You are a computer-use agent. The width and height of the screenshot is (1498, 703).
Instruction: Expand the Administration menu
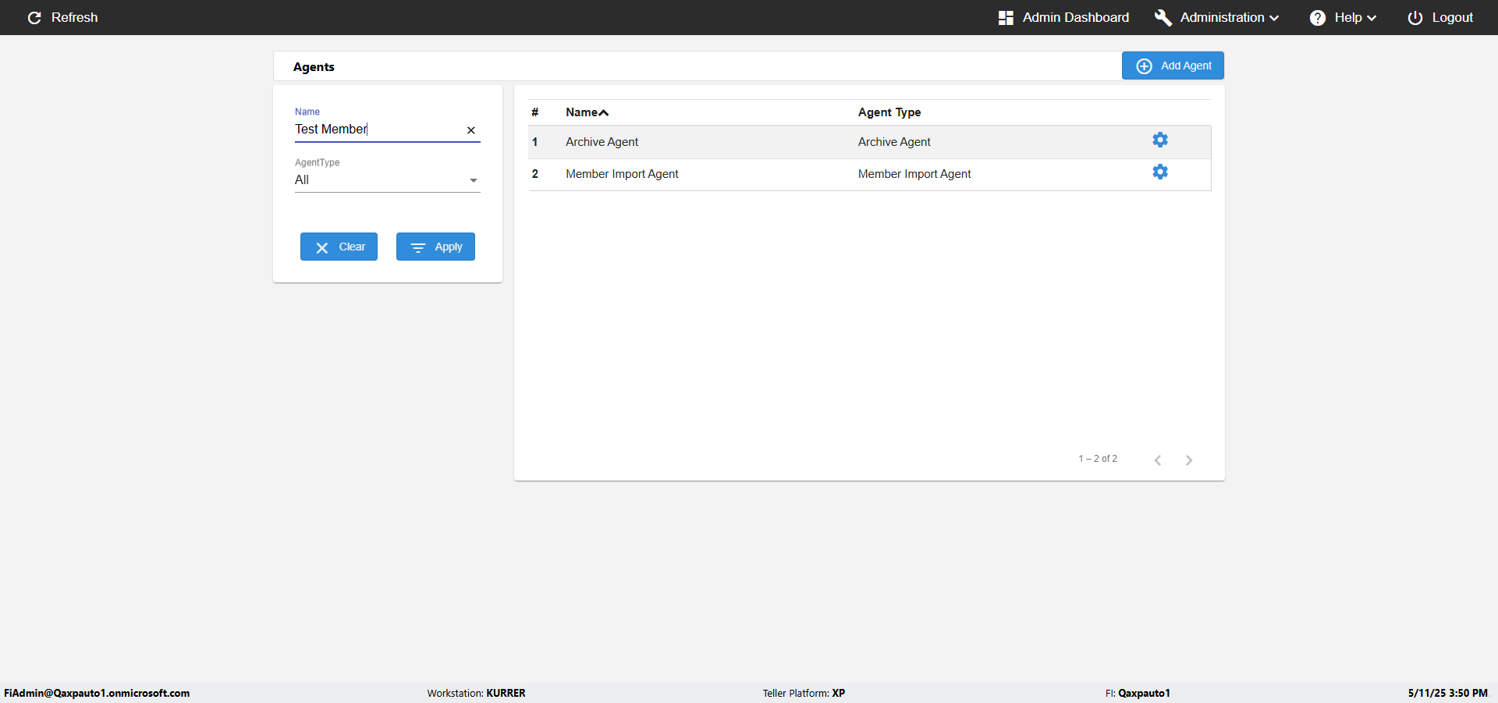tap(1216, 17)
